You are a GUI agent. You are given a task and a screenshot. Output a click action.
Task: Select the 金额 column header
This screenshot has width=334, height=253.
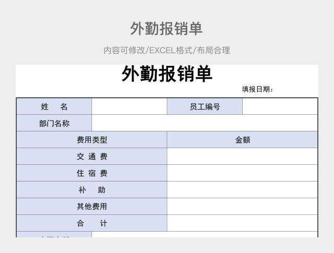click(x=243, y=140)
